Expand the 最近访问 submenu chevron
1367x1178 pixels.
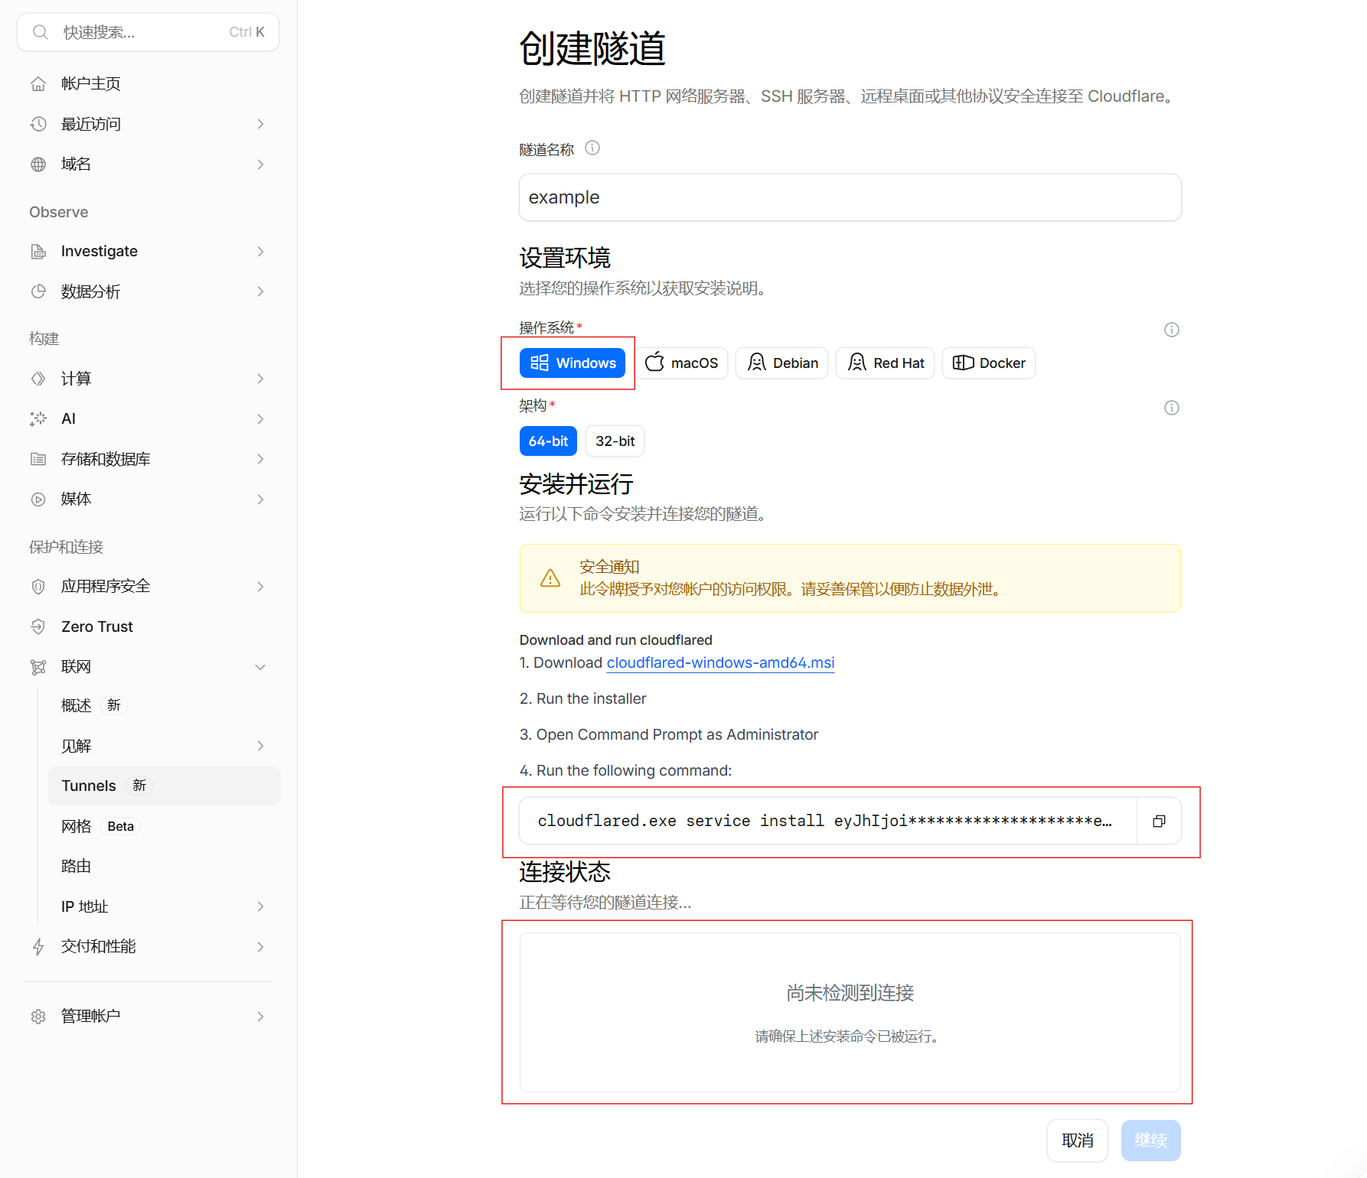[260, 124]
